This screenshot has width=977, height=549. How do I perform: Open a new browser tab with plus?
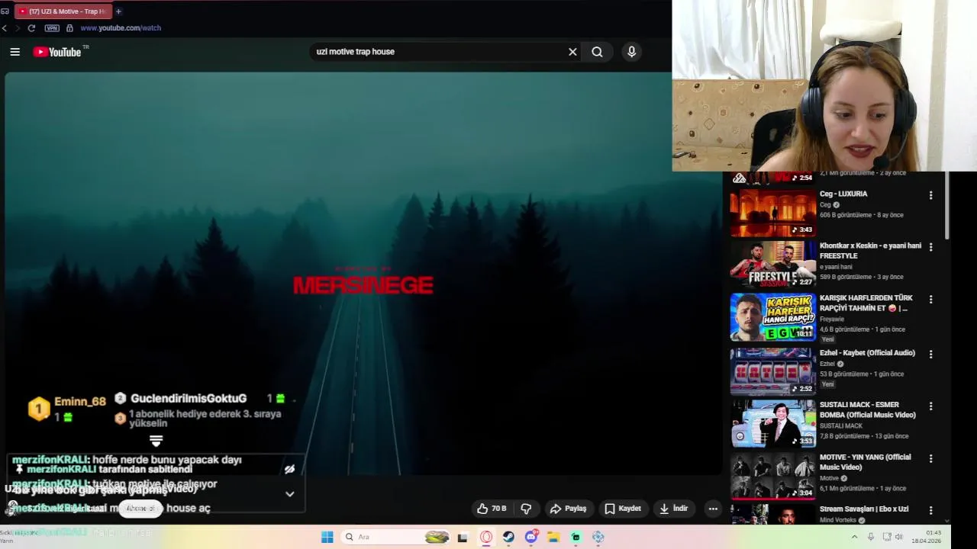pyautogui.click(x=118, y=11)
